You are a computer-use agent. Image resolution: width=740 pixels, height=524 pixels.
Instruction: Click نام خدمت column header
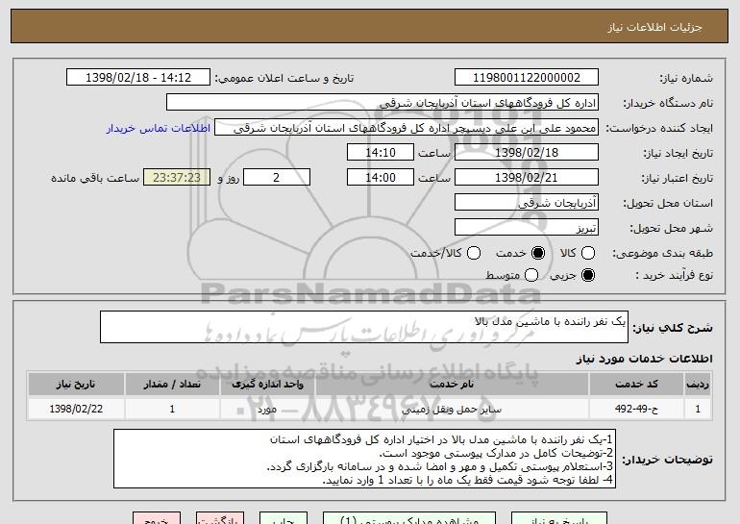click(452, 385)
